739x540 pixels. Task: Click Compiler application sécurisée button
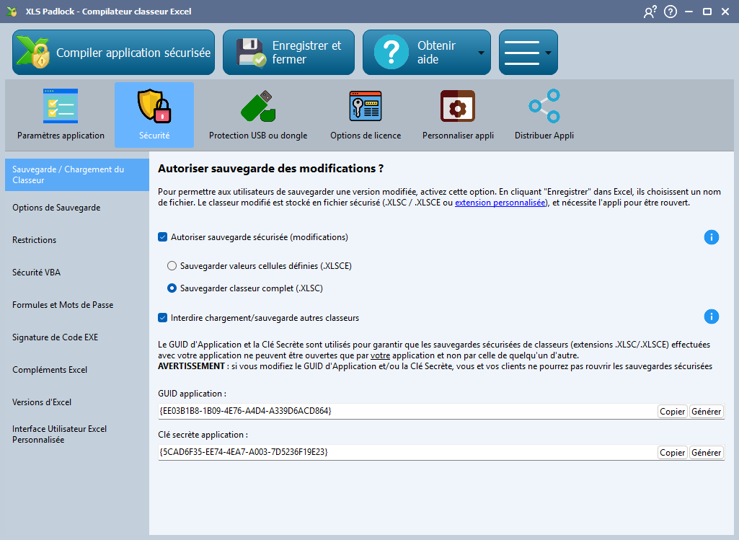(113, 53)
